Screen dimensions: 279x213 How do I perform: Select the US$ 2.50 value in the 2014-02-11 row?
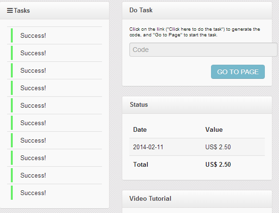(218, 147)
